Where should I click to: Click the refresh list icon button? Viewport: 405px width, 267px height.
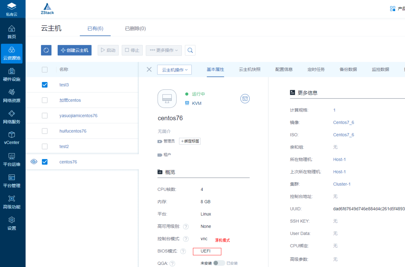(x=46, y=50)
